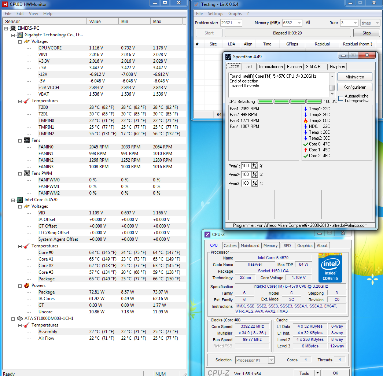Click the blue arrow beside HD0: 22C
This screenshot has width=383, height=376.
pos(306,126)
